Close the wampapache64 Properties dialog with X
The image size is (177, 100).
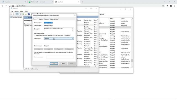pyautogui.click(x=75, y=15)
